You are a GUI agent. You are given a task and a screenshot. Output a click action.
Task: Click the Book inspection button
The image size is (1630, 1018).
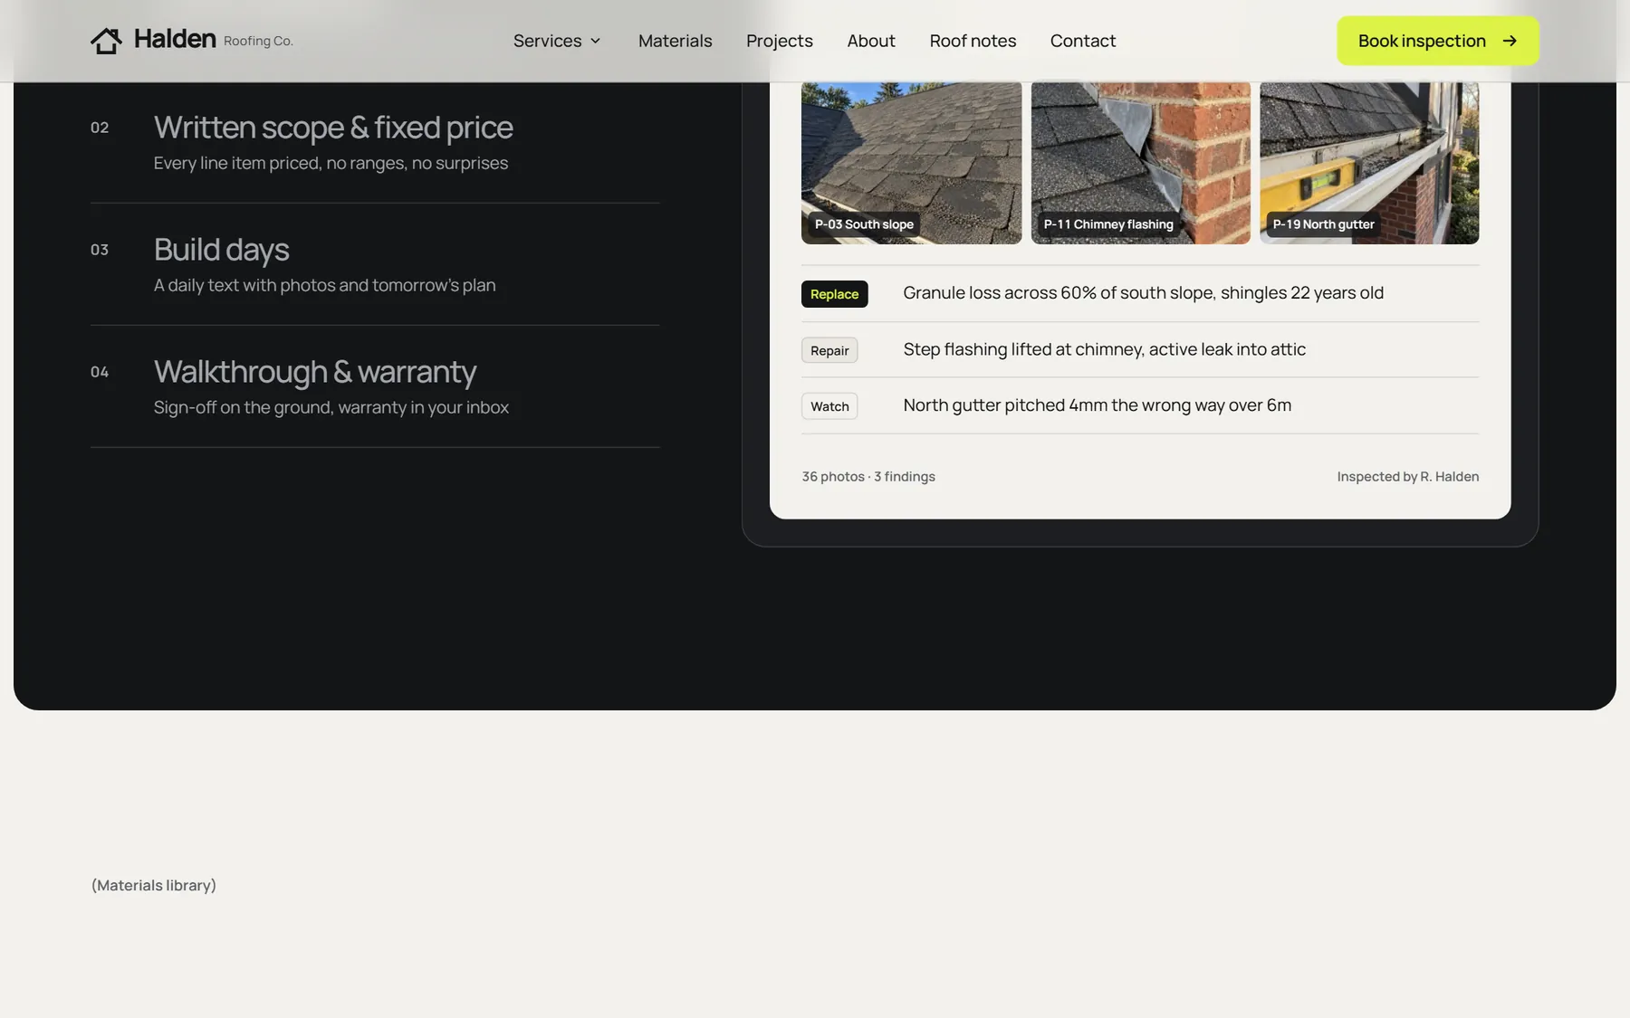click(1437, 41)
